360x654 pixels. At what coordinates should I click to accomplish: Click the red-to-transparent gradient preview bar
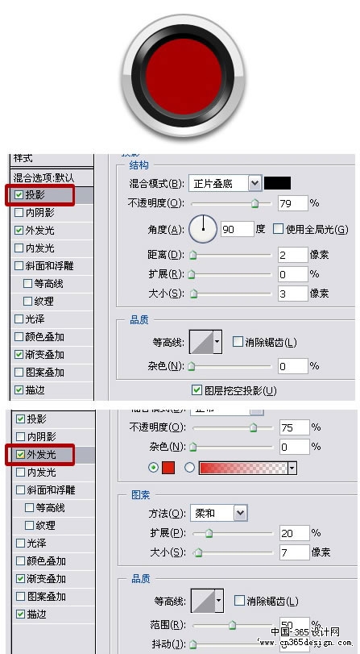244,468
